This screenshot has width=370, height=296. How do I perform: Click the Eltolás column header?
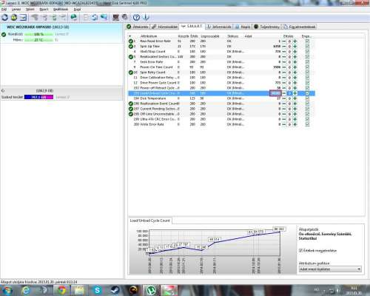click(x=288, y=36)
